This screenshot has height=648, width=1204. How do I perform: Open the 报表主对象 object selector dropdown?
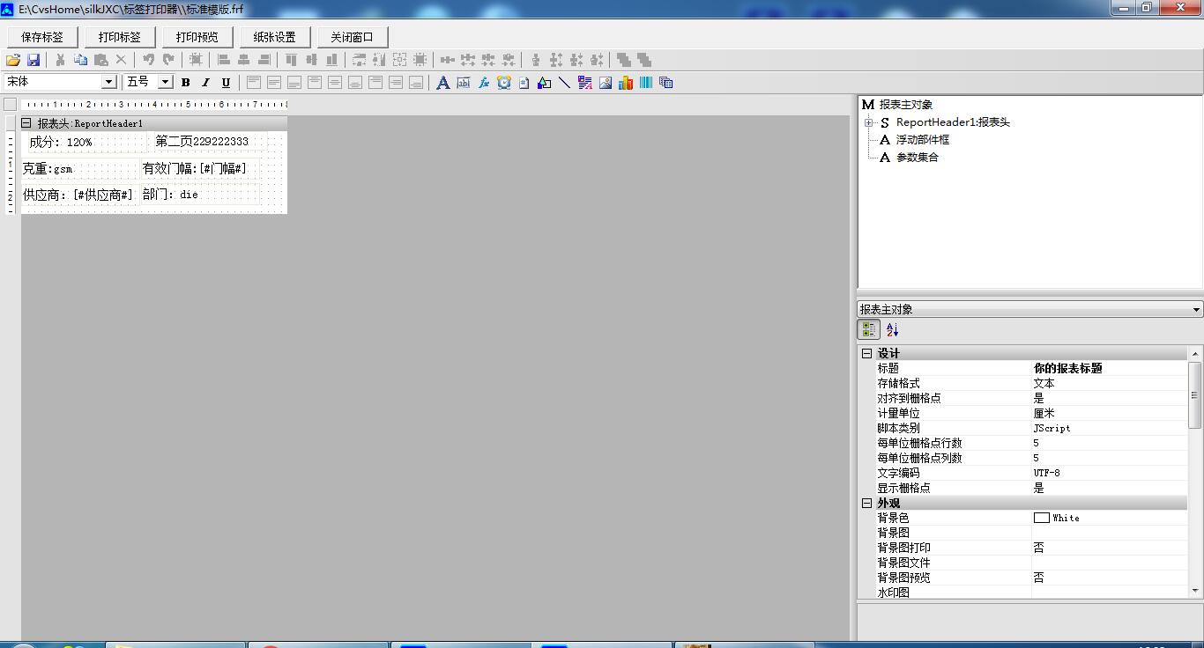pyautogui.click(x=1196, y=309)
